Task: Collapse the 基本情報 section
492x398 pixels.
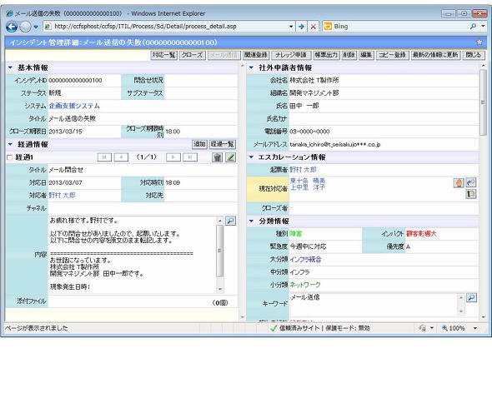Action: (10, 67)
